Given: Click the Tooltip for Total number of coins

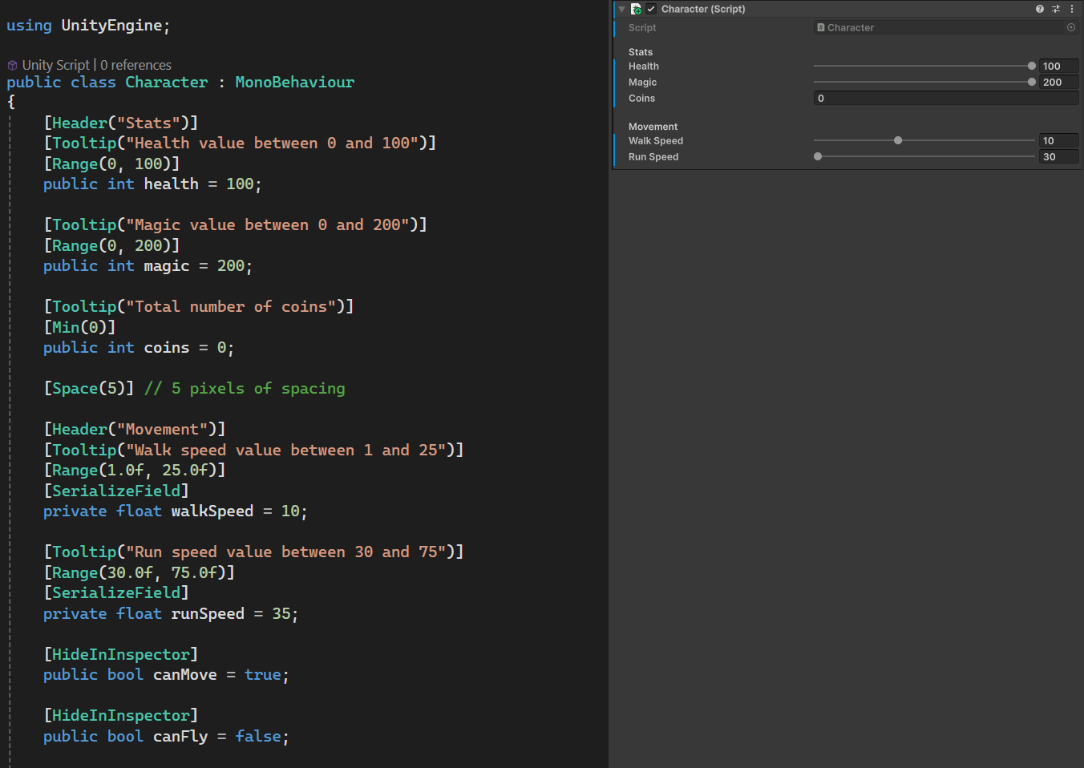Looking at the screenshot, I should pos(198,306).
